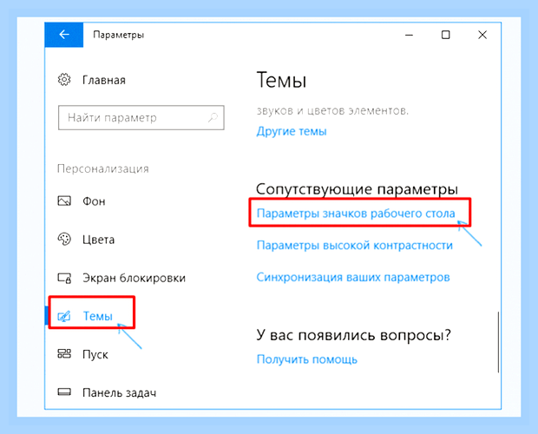Open the Фон settings page

(x=94, y=201)
